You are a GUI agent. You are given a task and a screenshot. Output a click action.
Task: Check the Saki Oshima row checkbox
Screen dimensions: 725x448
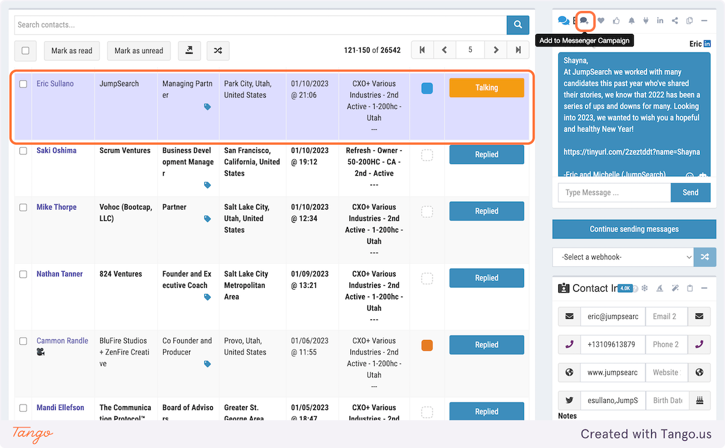pos(23,151)
